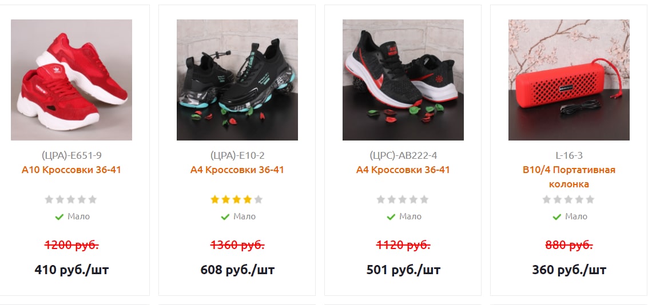The width and height of the screenshot is (652, 305).
Task: Give the portable speaker a three-star rating
Action: (x=568, y=199)
